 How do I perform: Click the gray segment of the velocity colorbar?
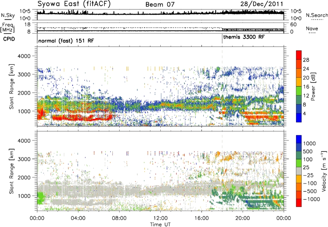299,171
